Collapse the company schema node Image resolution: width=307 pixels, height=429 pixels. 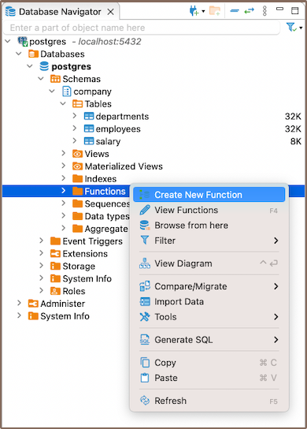52,91
